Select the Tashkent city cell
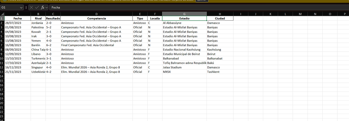This screenshot has width=349, height=121. (220, 72)
